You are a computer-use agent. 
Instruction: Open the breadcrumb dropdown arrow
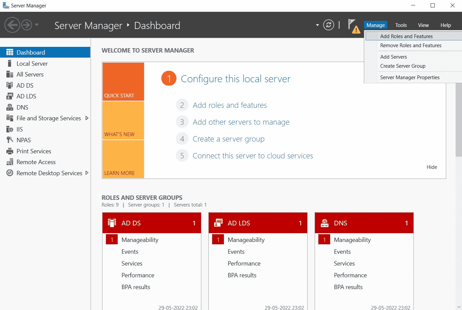(316, 25)
